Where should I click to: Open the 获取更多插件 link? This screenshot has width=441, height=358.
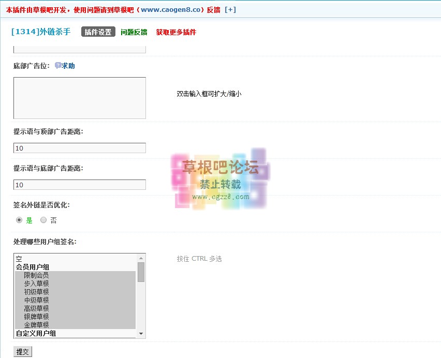(176, 32)
